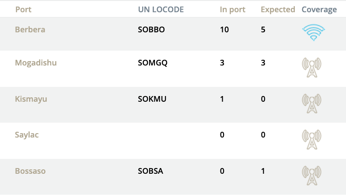Click the SOMGQ locode cell

[153, 63]
